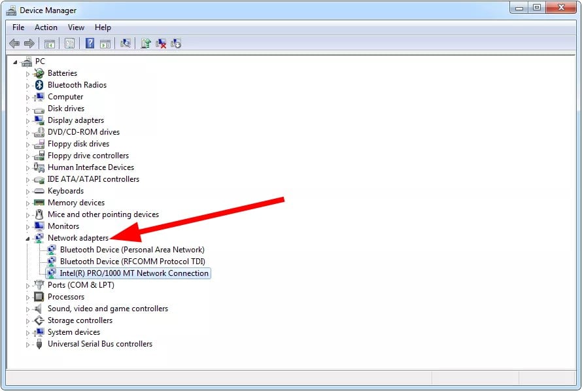Click the Show/Hide Action Pane toolbar icon

[105, 44]
